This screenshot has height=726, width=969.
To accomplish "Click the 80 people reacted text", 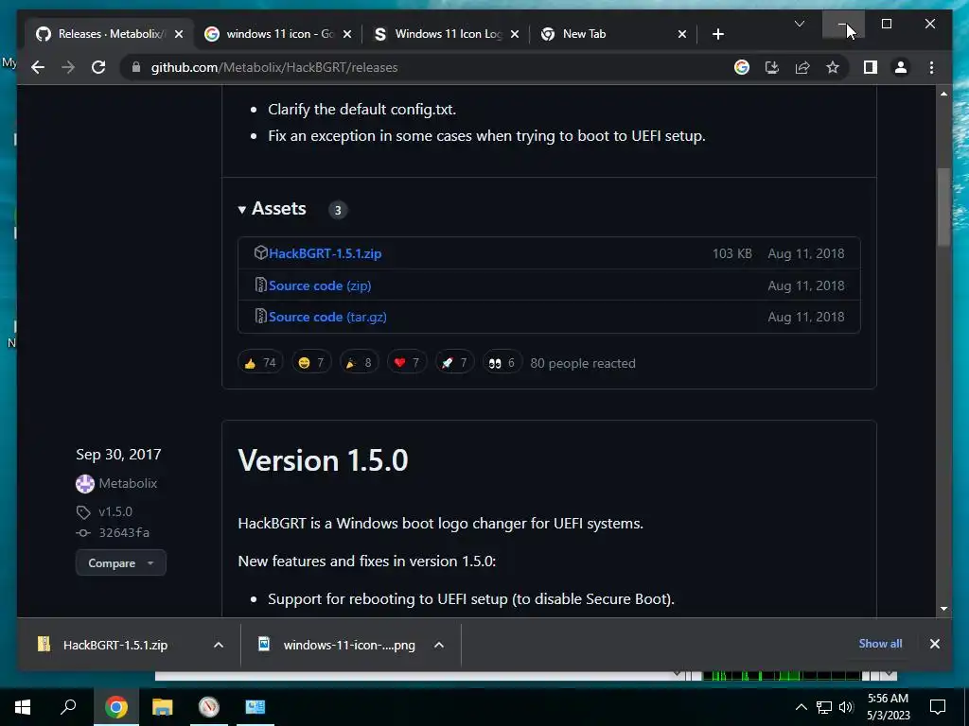I will pos(583,363).
